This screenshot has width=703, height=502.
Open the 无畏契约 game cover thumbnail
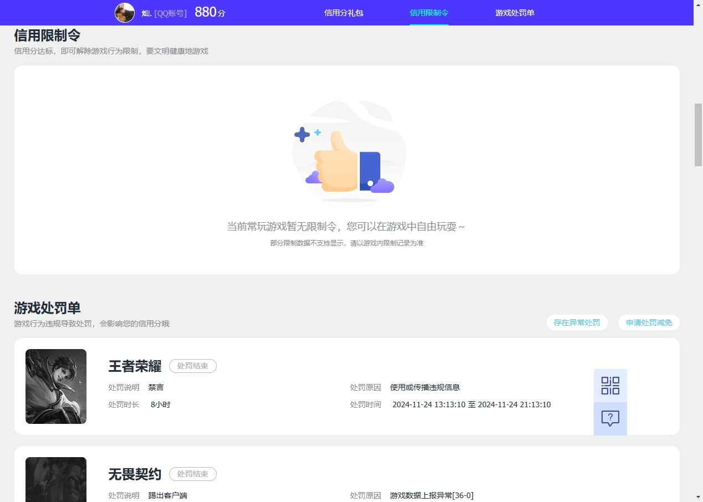(56, 479)
